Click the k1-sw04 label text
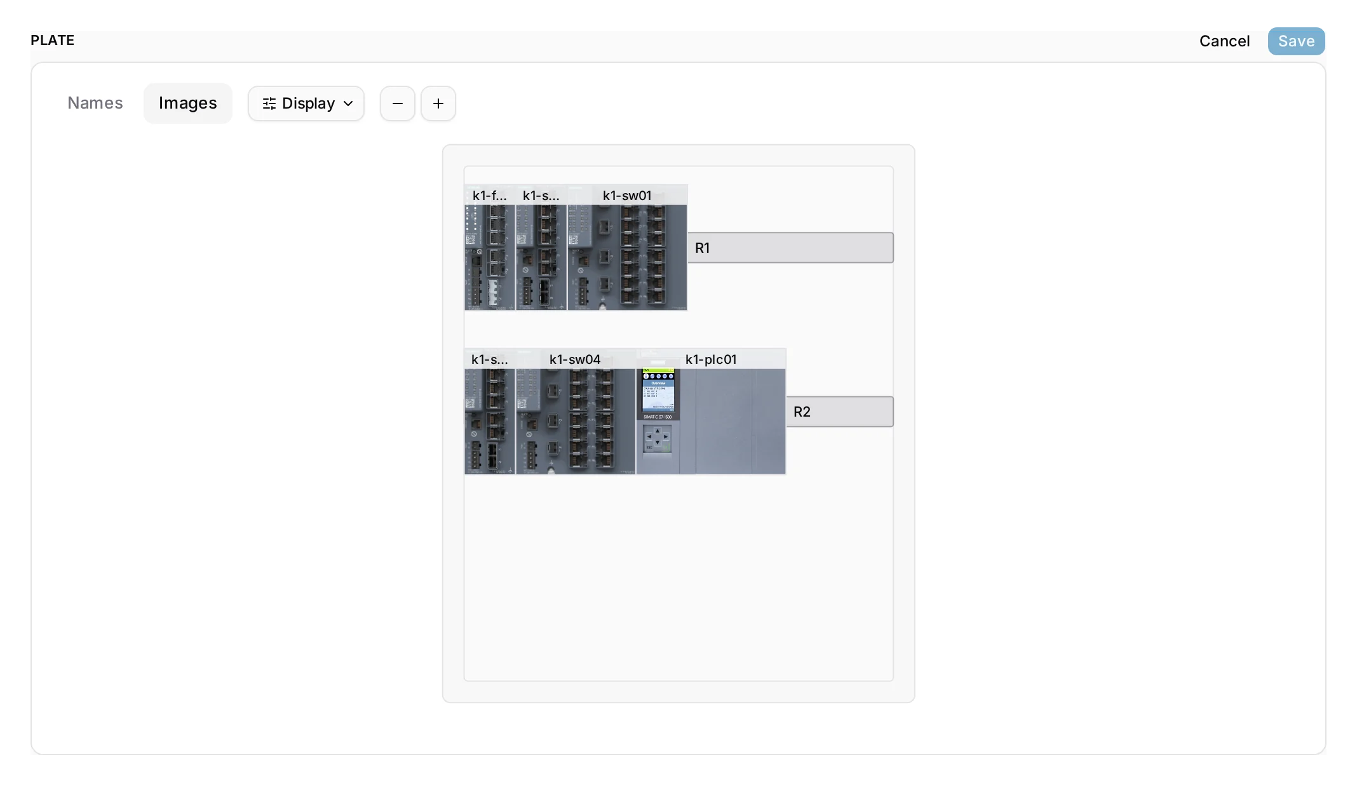Screen dimensions: 1357x785 575,359
